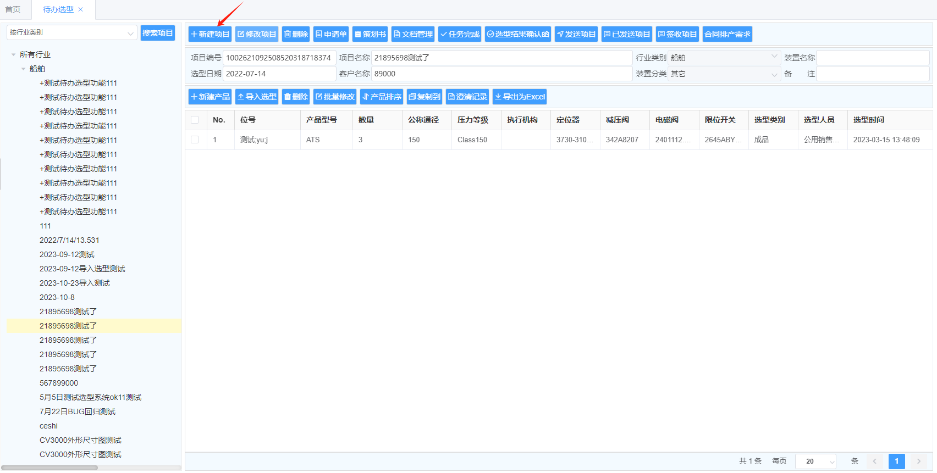Export table with 导出为Excel

coord(519,97)
